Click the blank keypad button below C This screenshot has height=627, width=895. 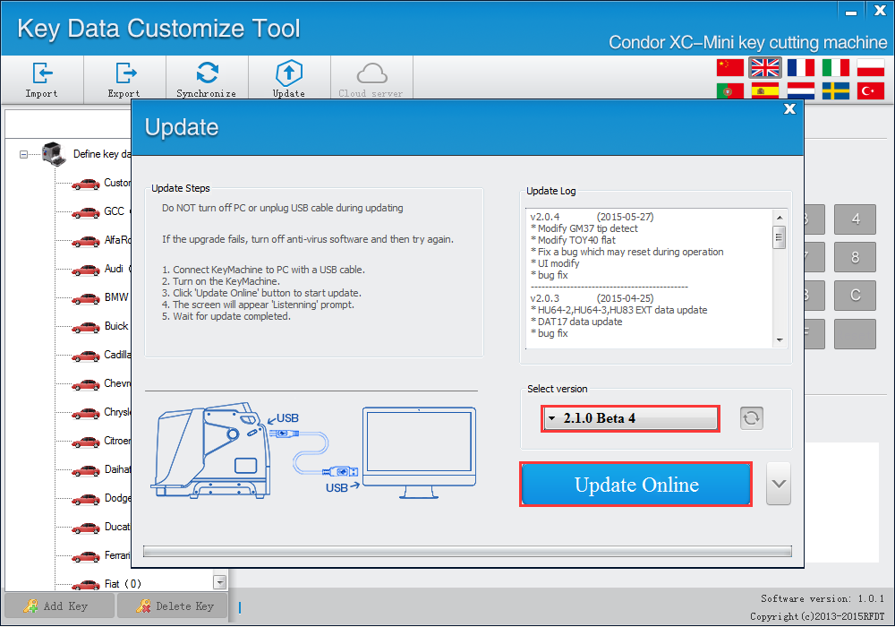(855, 333)
